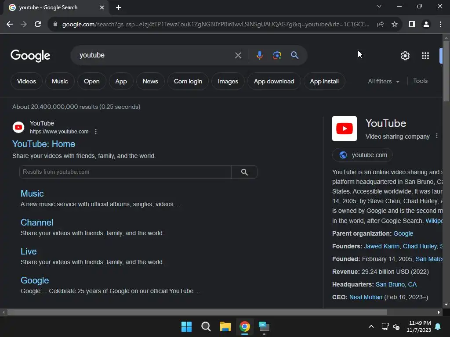Viewport: 450px width, 337px height.
Task: Select the Images filter chip
Action: pos(228,81)
